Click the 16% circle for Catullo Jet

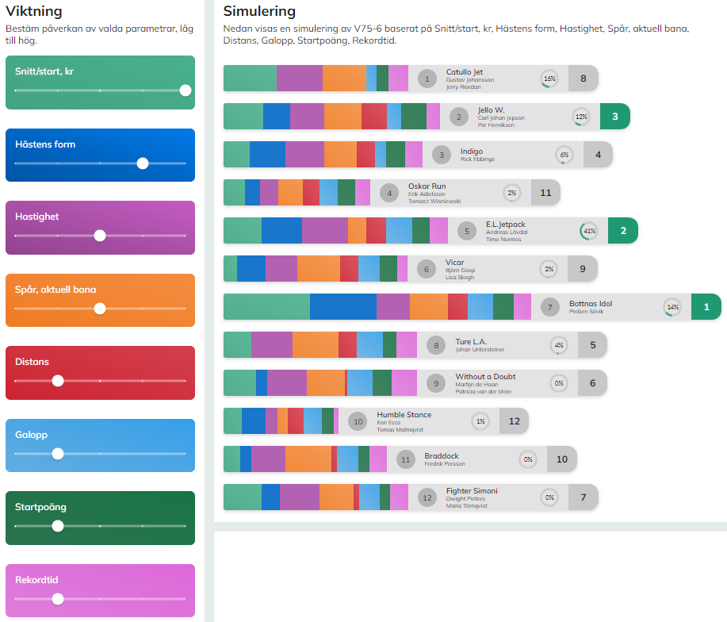pos(549,79)
